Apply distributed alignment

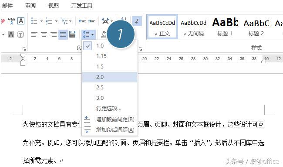(x=73, y=34)
